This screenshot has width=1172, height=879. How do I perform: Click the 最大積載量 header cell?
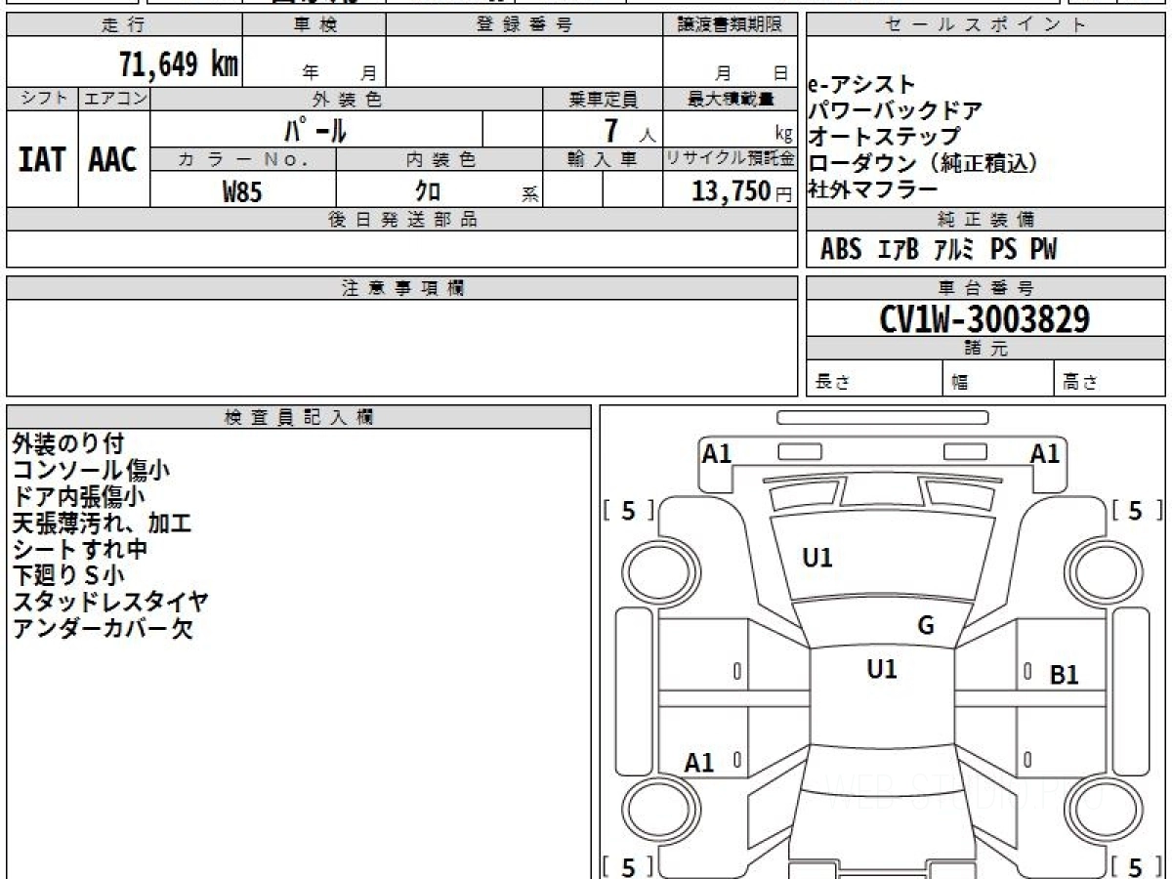click(731, 99)
